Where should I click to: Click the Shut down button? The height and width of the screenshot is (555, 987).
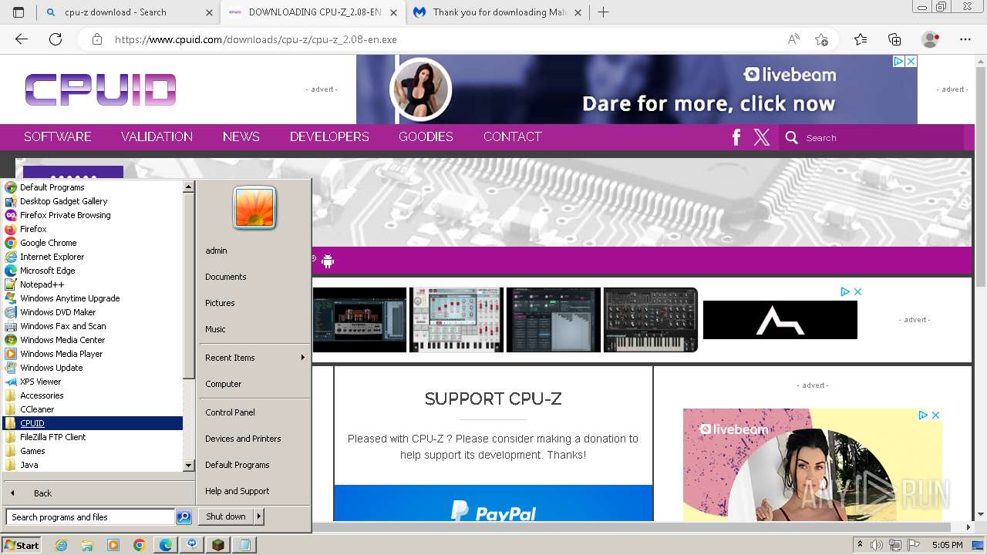(x=226, y=516)
